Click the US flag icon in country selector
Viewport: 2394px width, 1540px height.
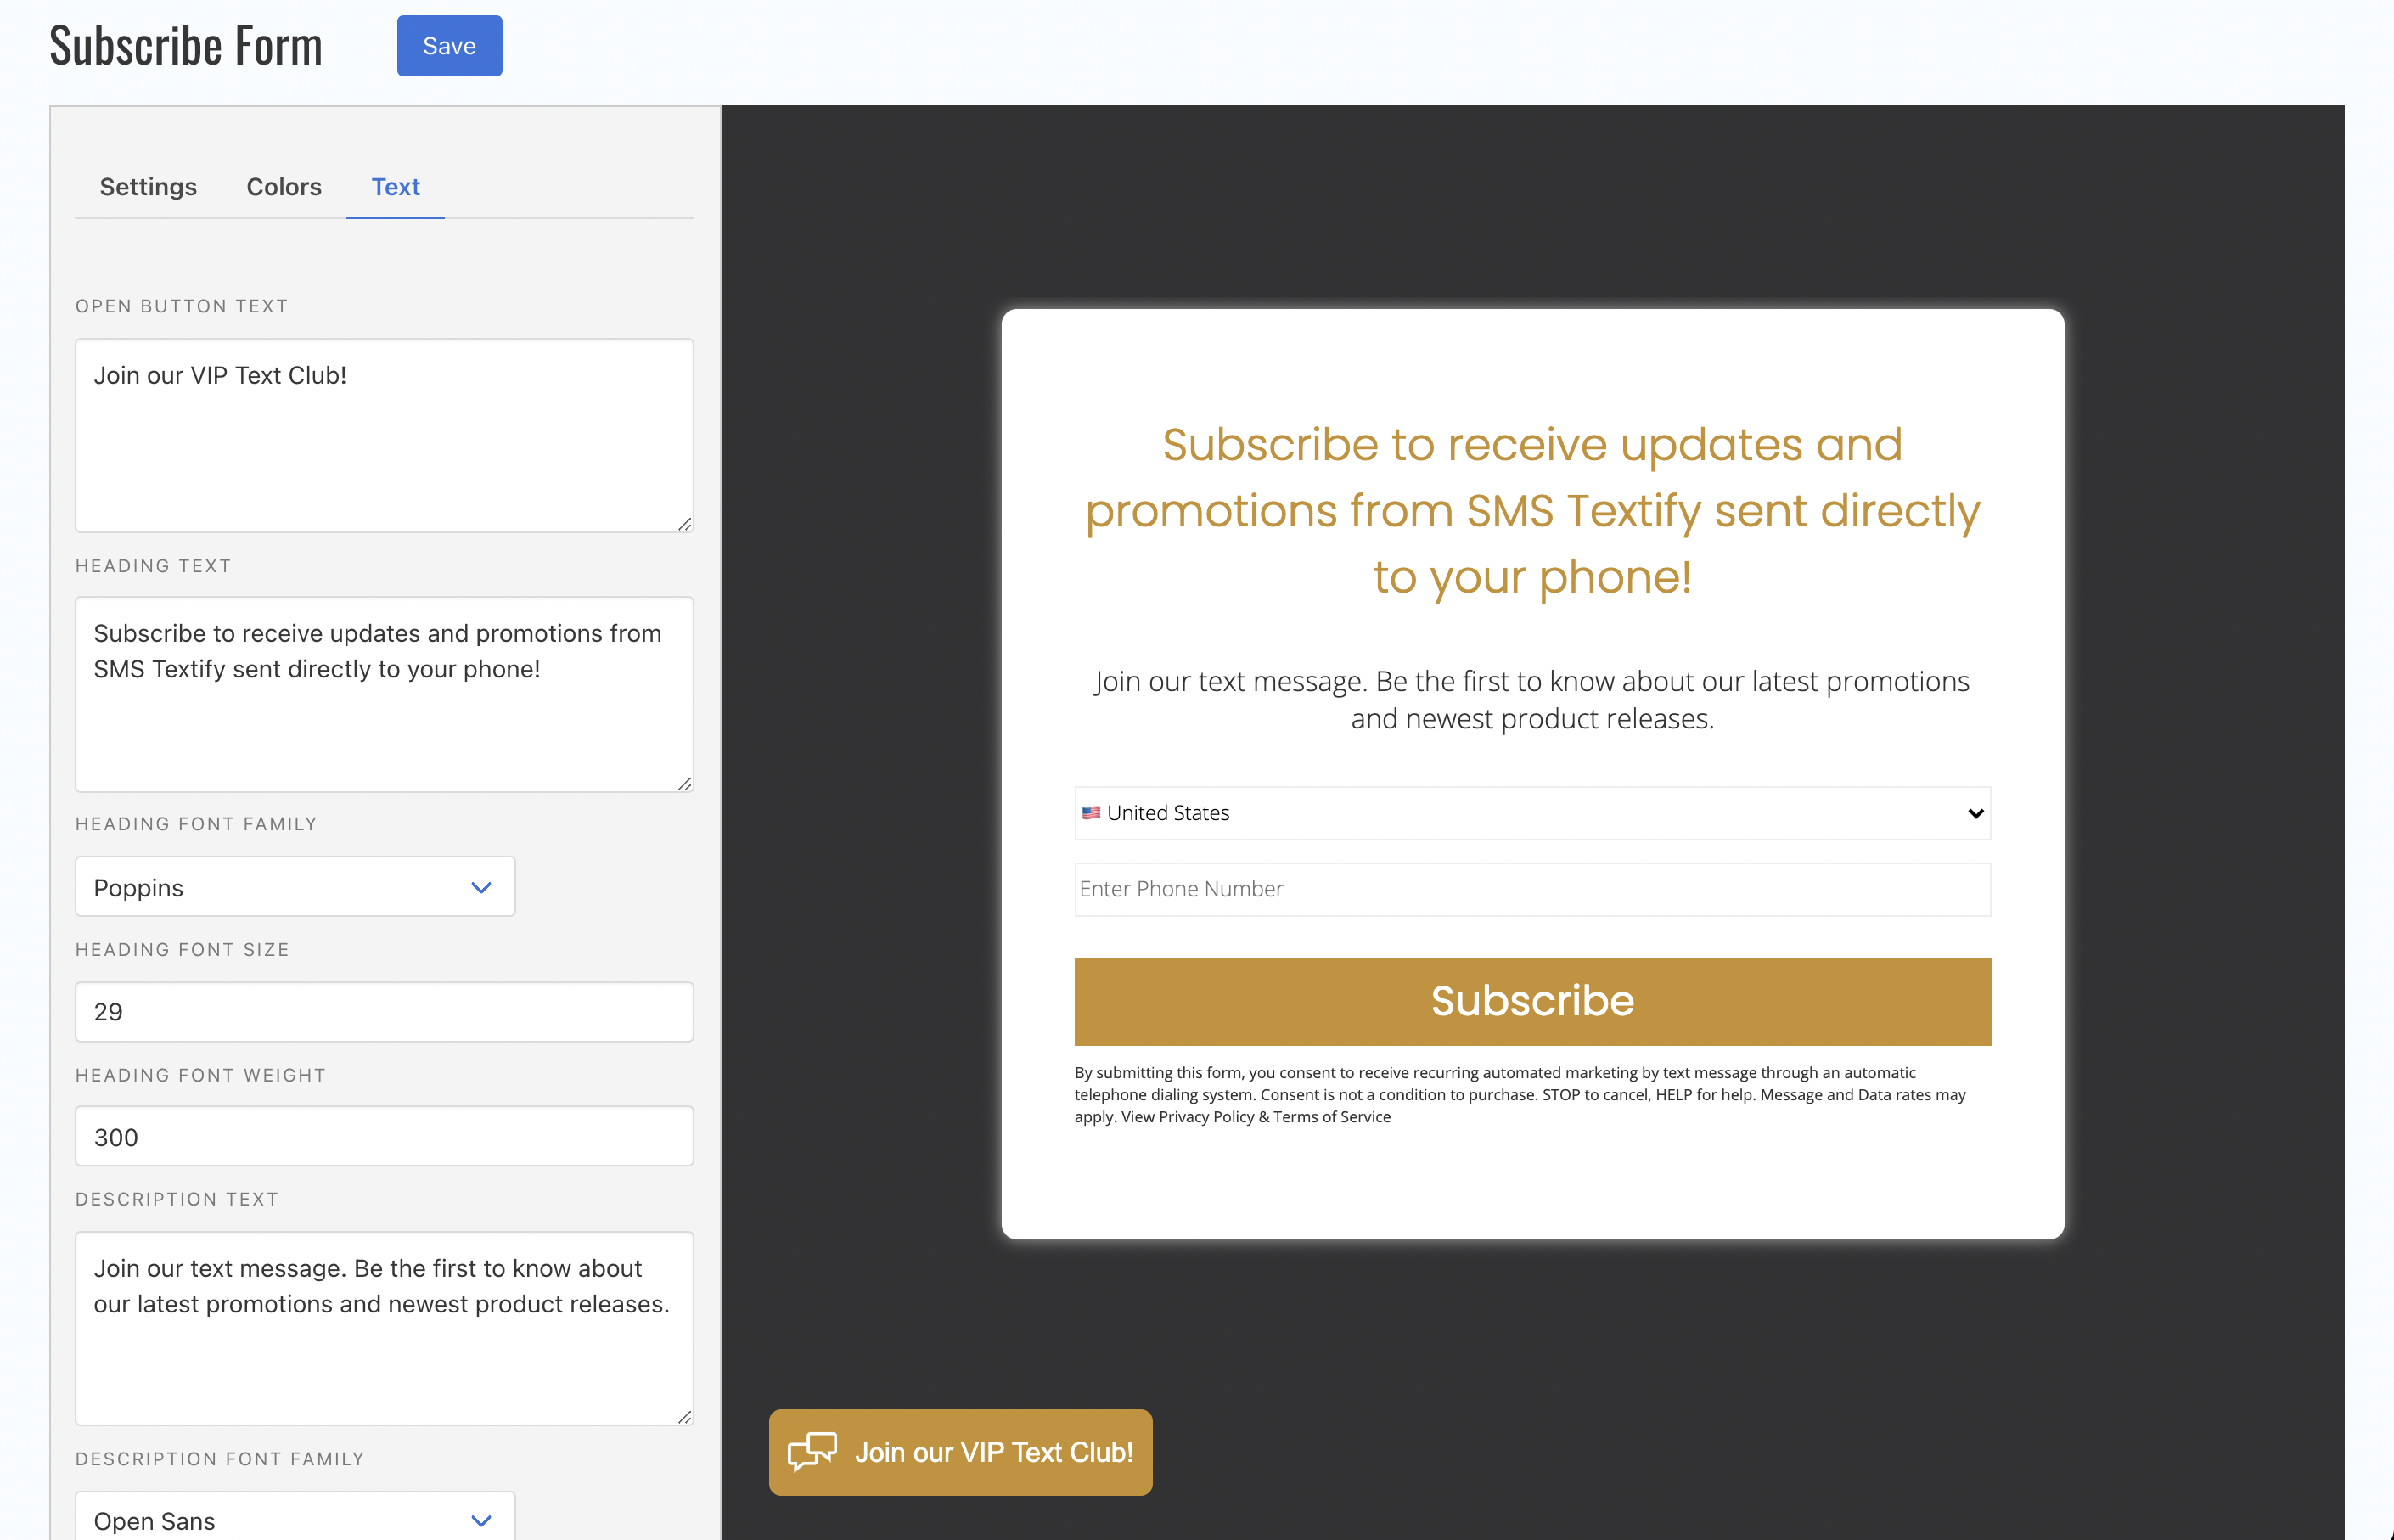(1091, 813)
